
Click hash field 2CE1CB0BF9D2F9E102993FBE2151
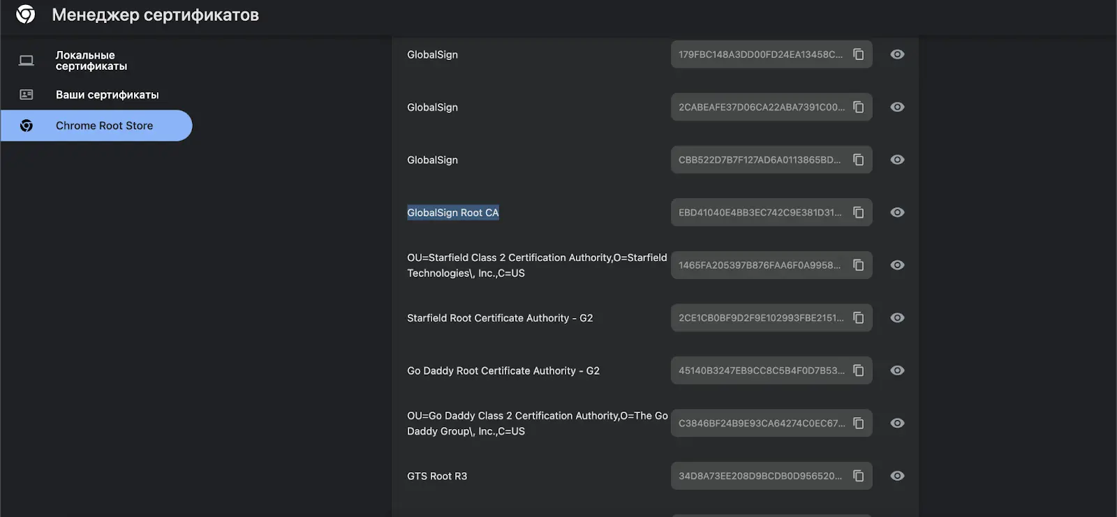[771, 317]
